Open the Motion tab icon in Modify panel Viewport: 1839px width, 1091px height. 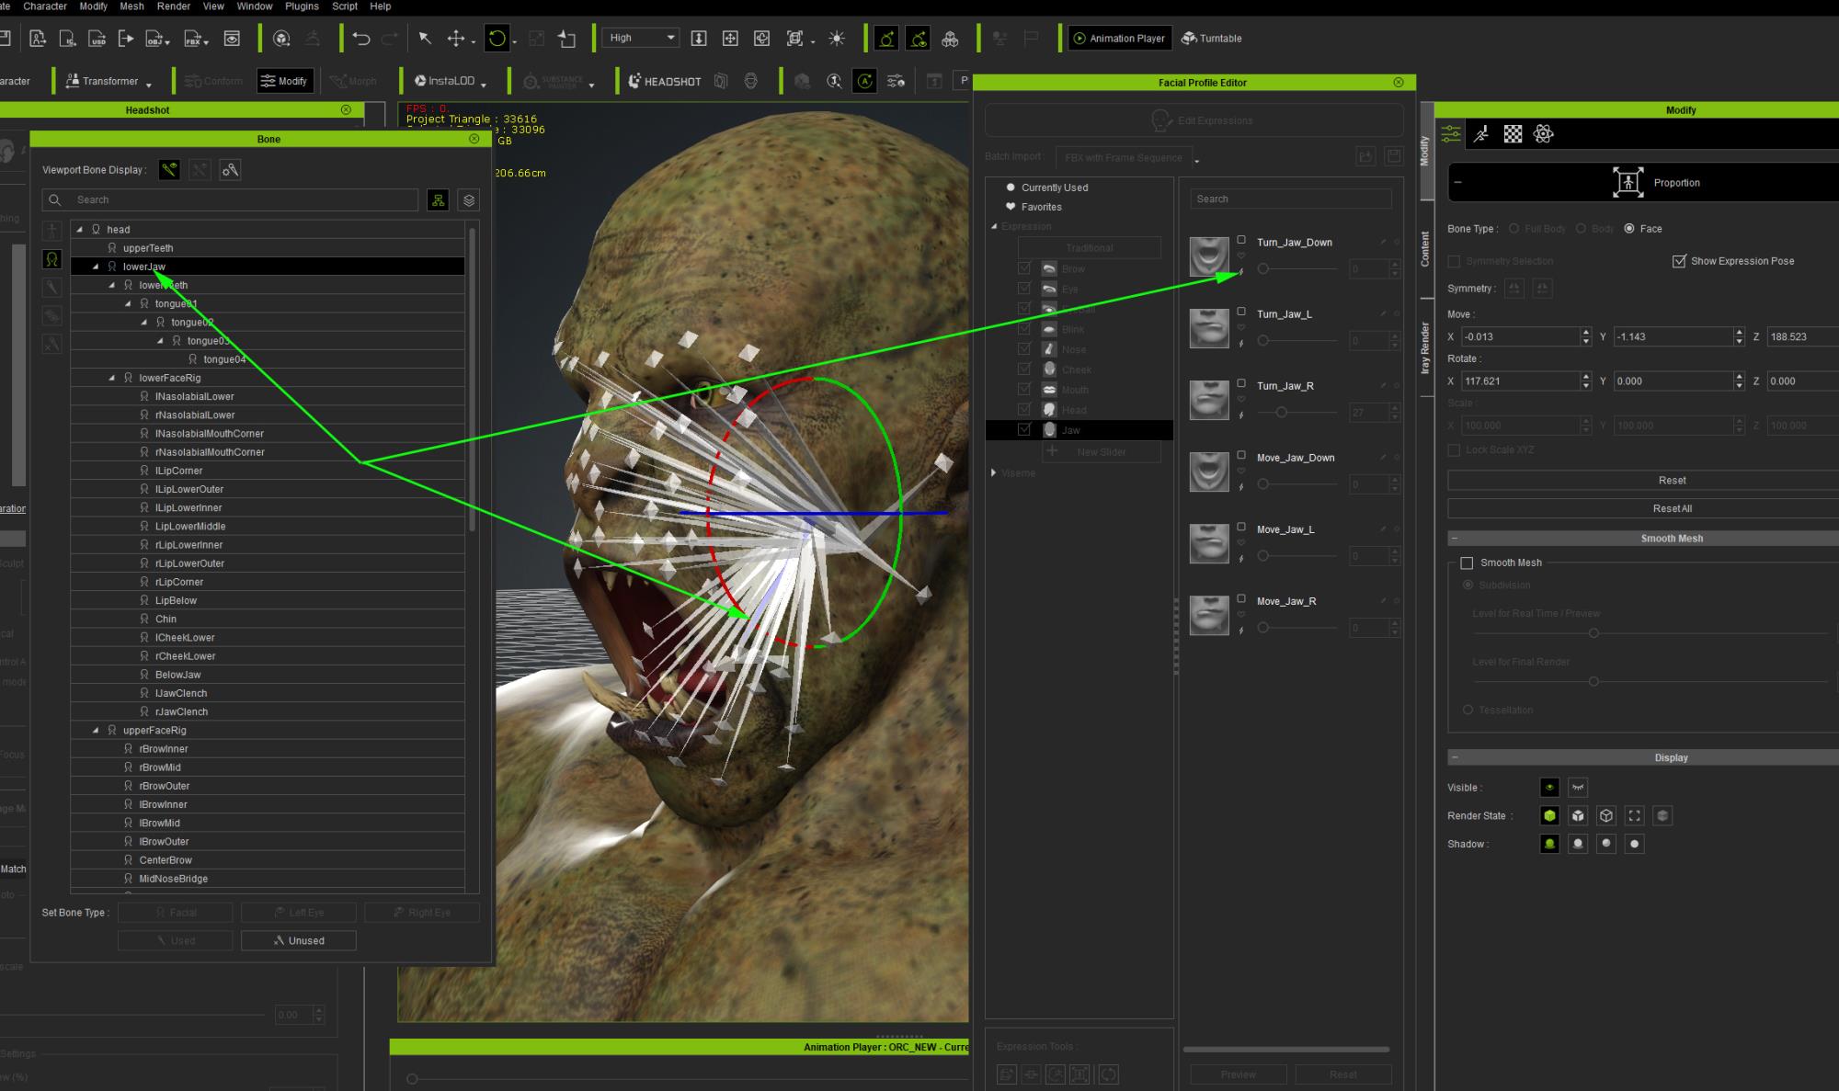point(1481,134)
